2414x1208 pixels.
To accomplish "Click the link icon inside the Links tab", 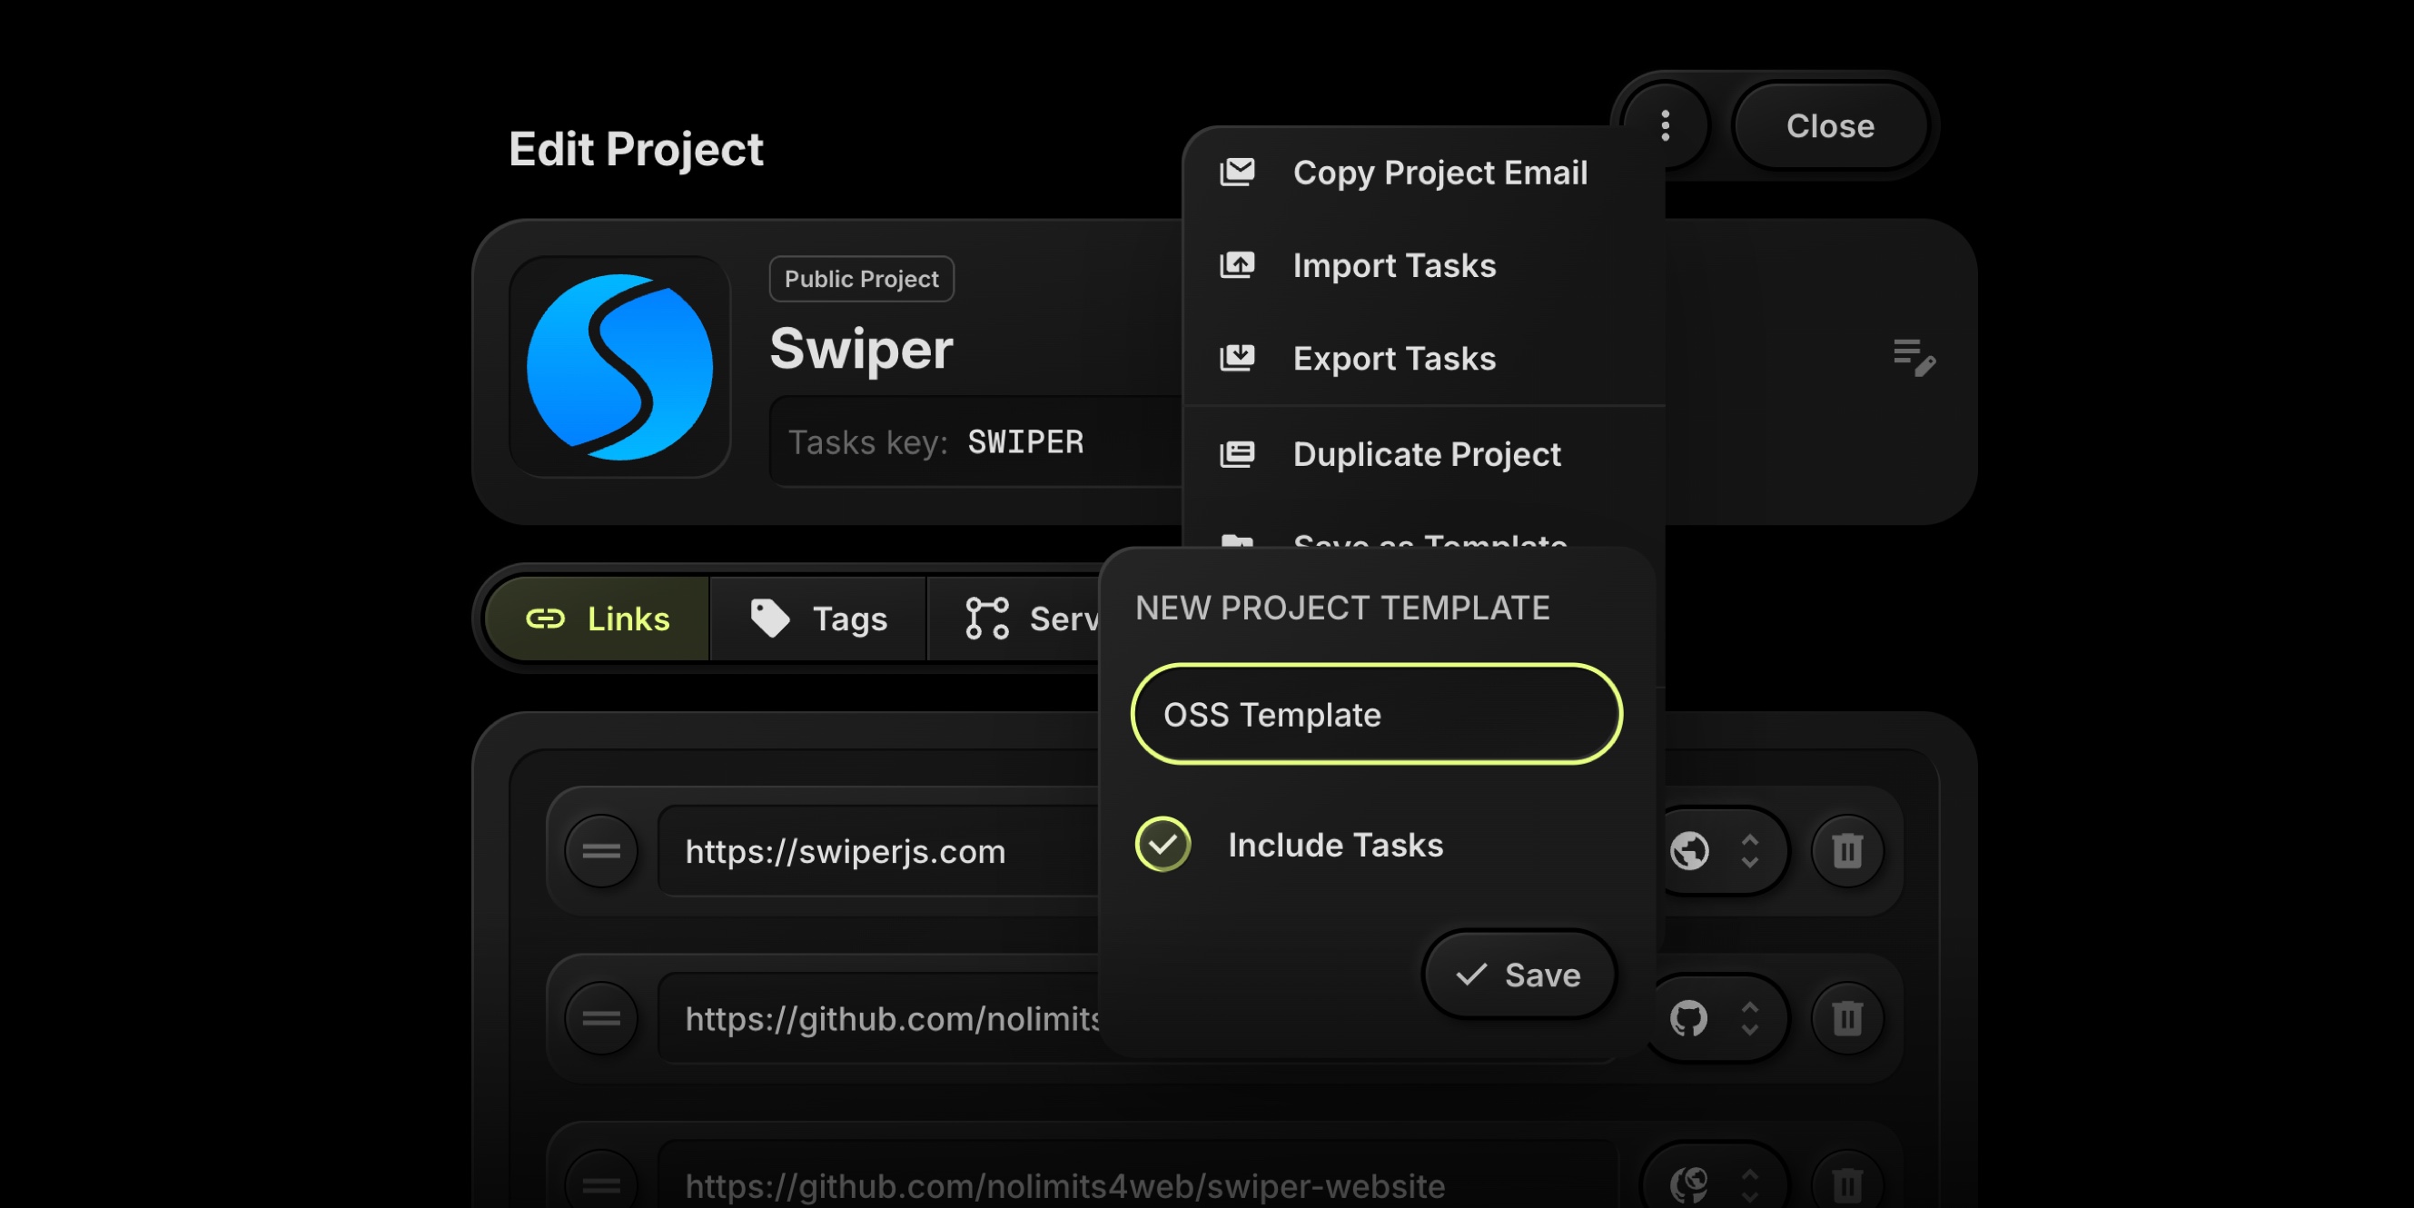I will point(549,618).
